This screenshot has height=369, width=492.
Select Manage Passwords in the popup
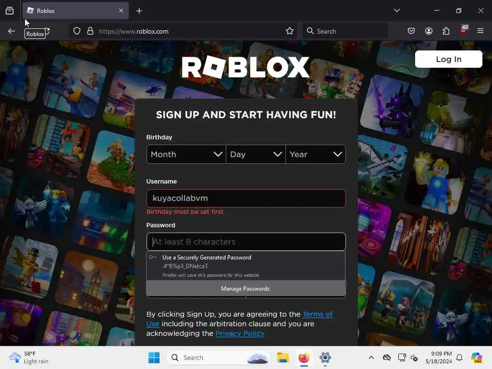(246, 289)
